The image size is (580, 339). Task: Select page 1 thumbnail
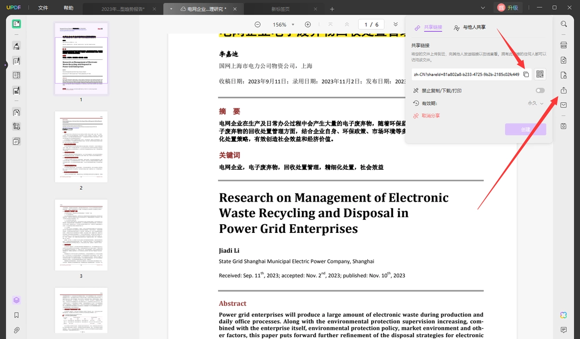(x=81, y=59)
